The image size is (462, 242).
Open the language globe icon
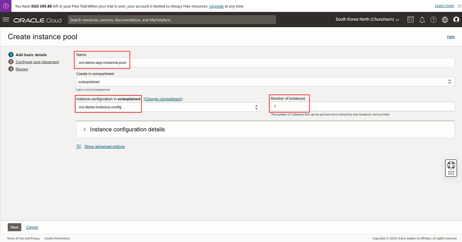(445, 20)
